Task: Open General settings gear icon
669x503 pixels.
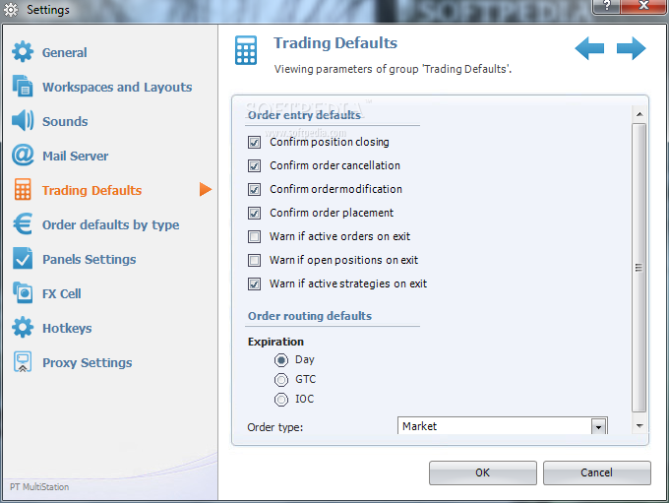Action: [23, 52]
